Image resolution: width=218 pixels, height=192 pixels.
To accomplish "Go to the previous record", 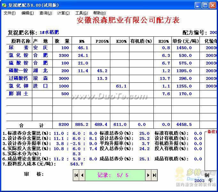I will [82, 175].
